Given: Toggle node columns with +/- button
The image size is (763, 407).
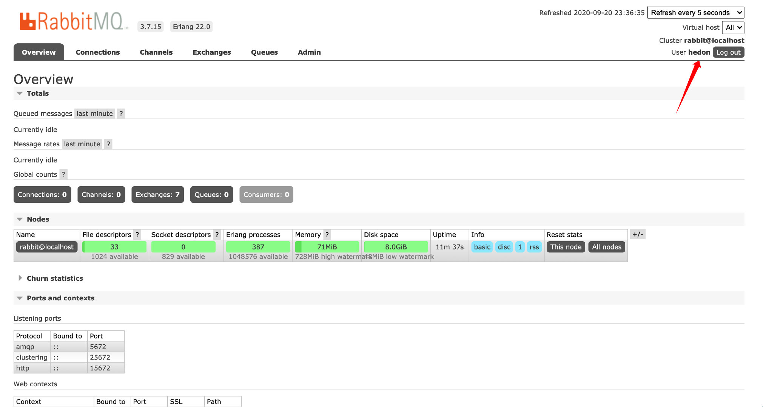Looking at the screenshot, I should point(638,234).
